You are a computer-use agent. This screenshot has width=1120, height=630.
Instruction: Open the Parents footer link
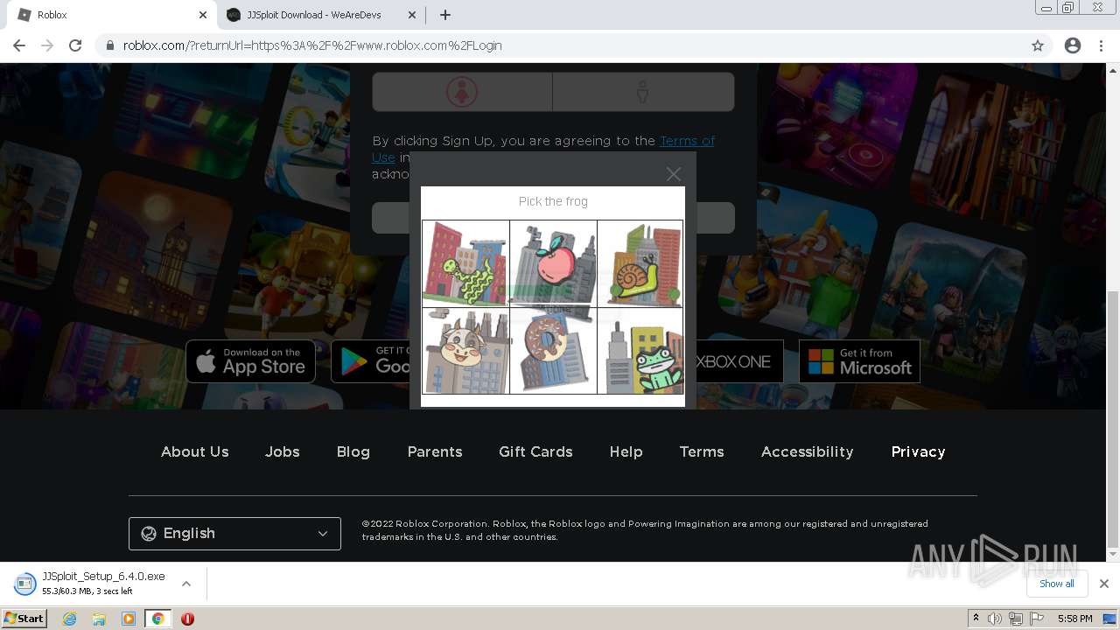434,451
